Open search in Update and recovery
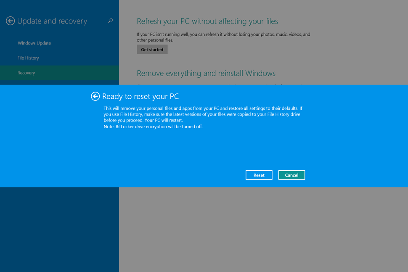This screenshot has height=272, width=408. tap(110, 21)
